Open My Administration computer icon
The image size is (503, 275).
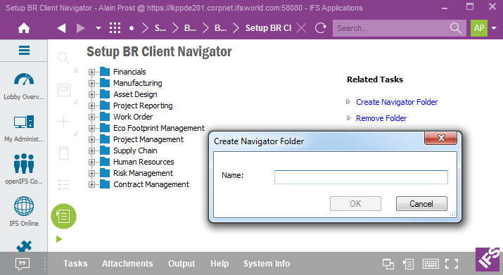click(x=24, y=122)
